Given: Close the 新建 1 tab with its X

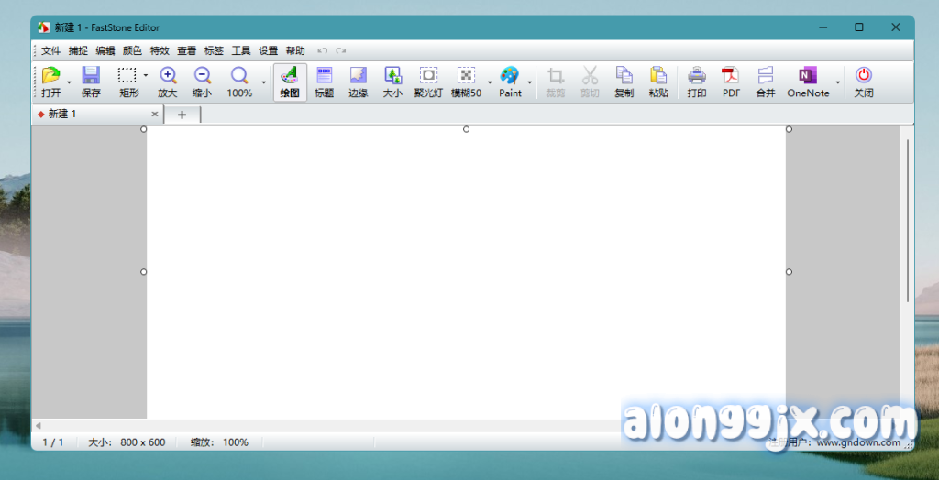Looking at the screenshot, I should 154,115.
